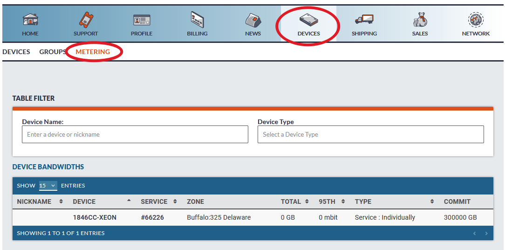Switch to the Devices sub-tab
Screen dimensions: 505x250
pyautogui.click(x=16, y=52)
